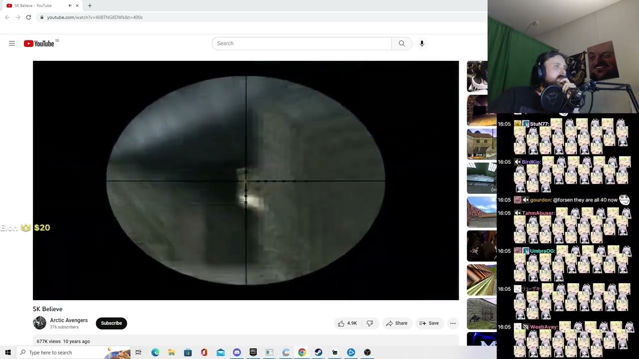Pause the video by clicking player
639x359 pixels.
(x=246, y=180)
